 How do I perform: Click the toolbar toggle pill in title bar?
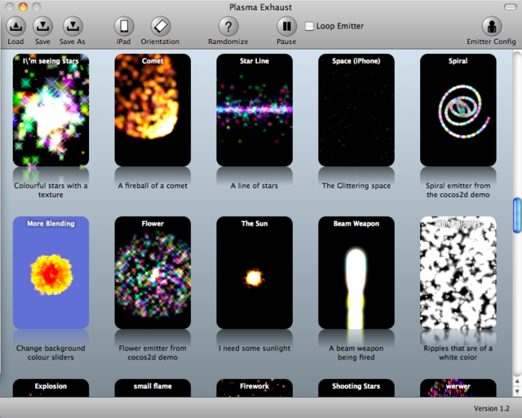click(x=510, y=7)
